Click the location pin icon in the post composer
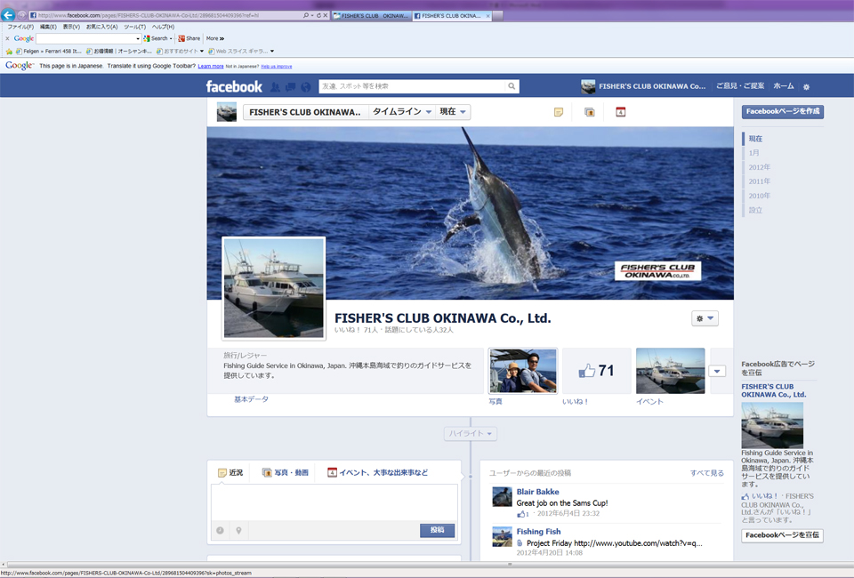Viewport: 854px width, 578px height. (x=238, y=531)
